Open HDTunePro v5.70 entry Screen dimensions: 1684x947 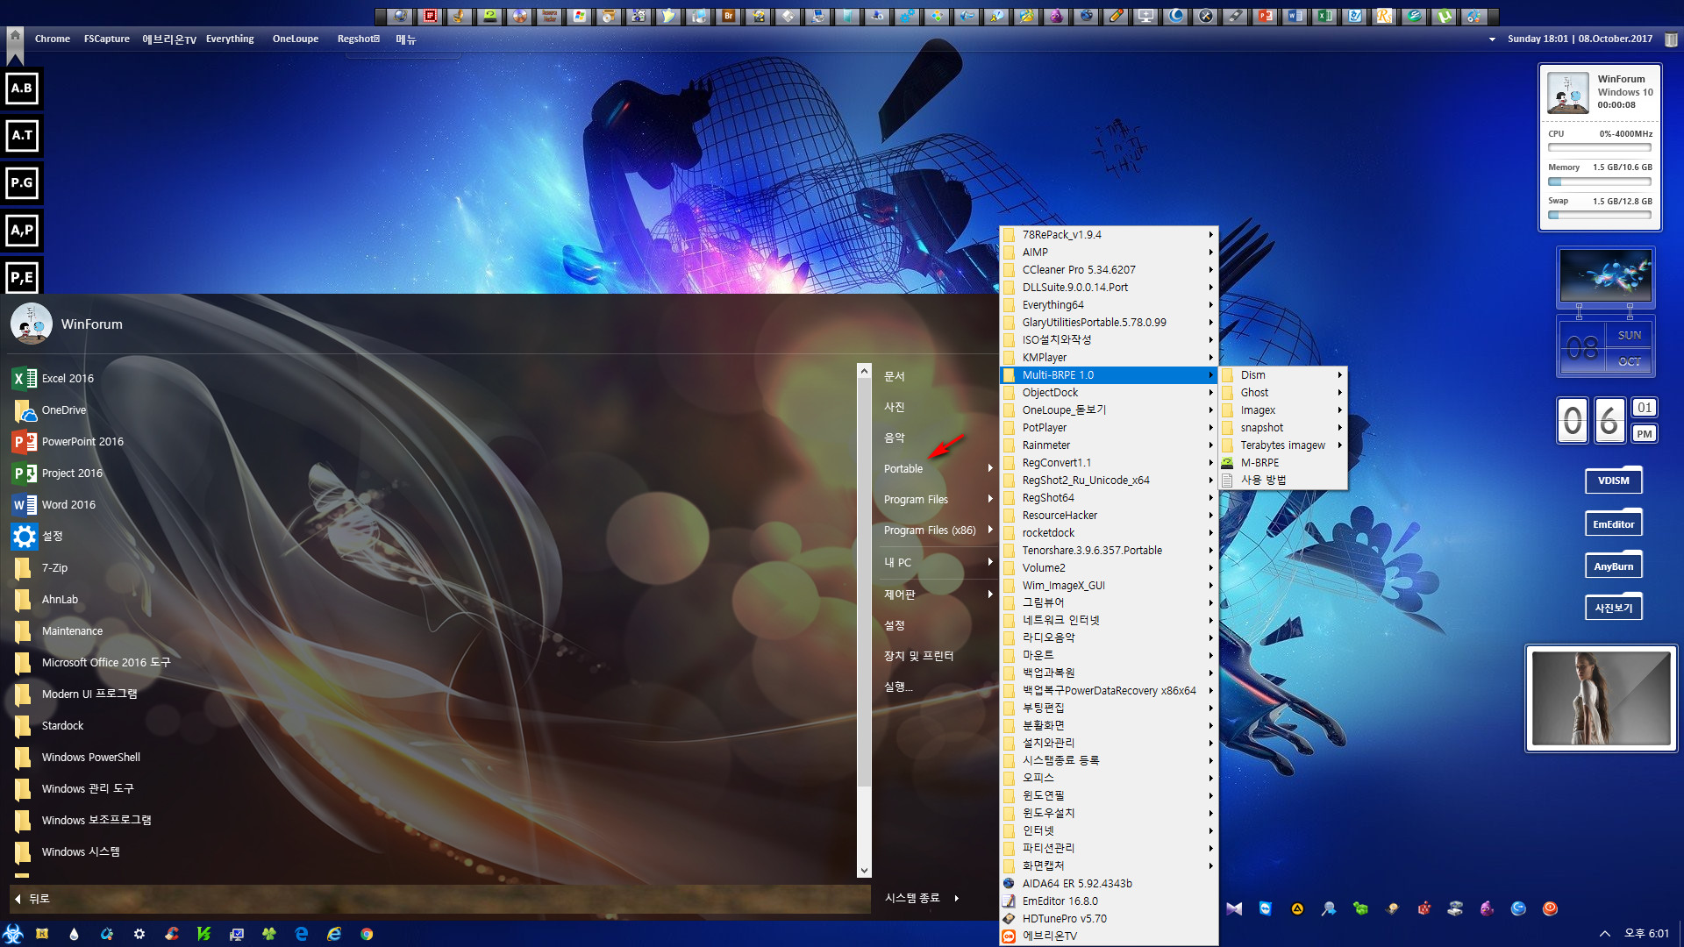point(1109,919)
